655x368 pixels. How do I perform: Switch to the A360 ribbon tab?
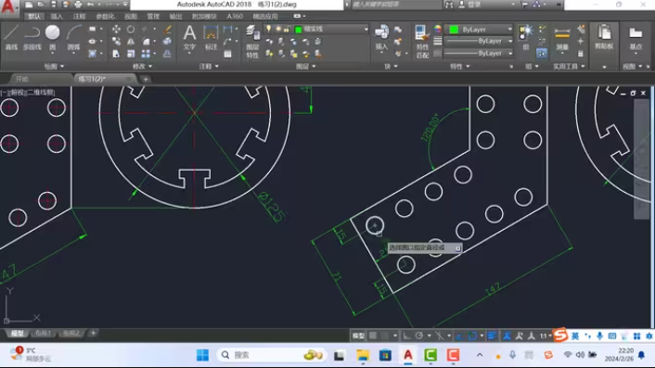coord(235,17)
